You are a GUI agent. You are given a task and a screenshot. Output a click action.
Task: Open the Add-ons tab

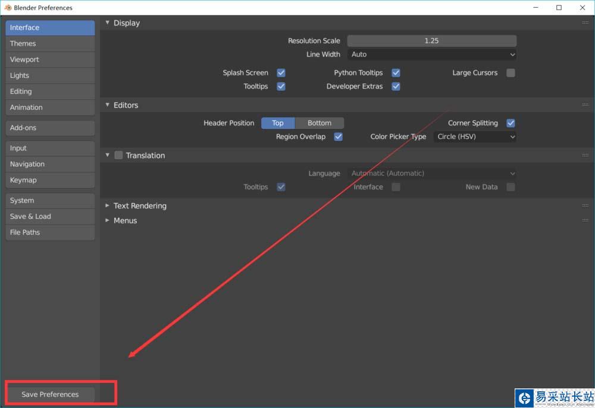(x=50, y=128)
